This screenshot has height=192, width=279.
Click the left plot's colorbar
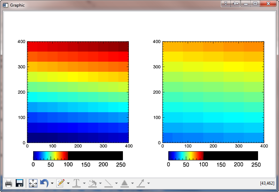[78, 155]
